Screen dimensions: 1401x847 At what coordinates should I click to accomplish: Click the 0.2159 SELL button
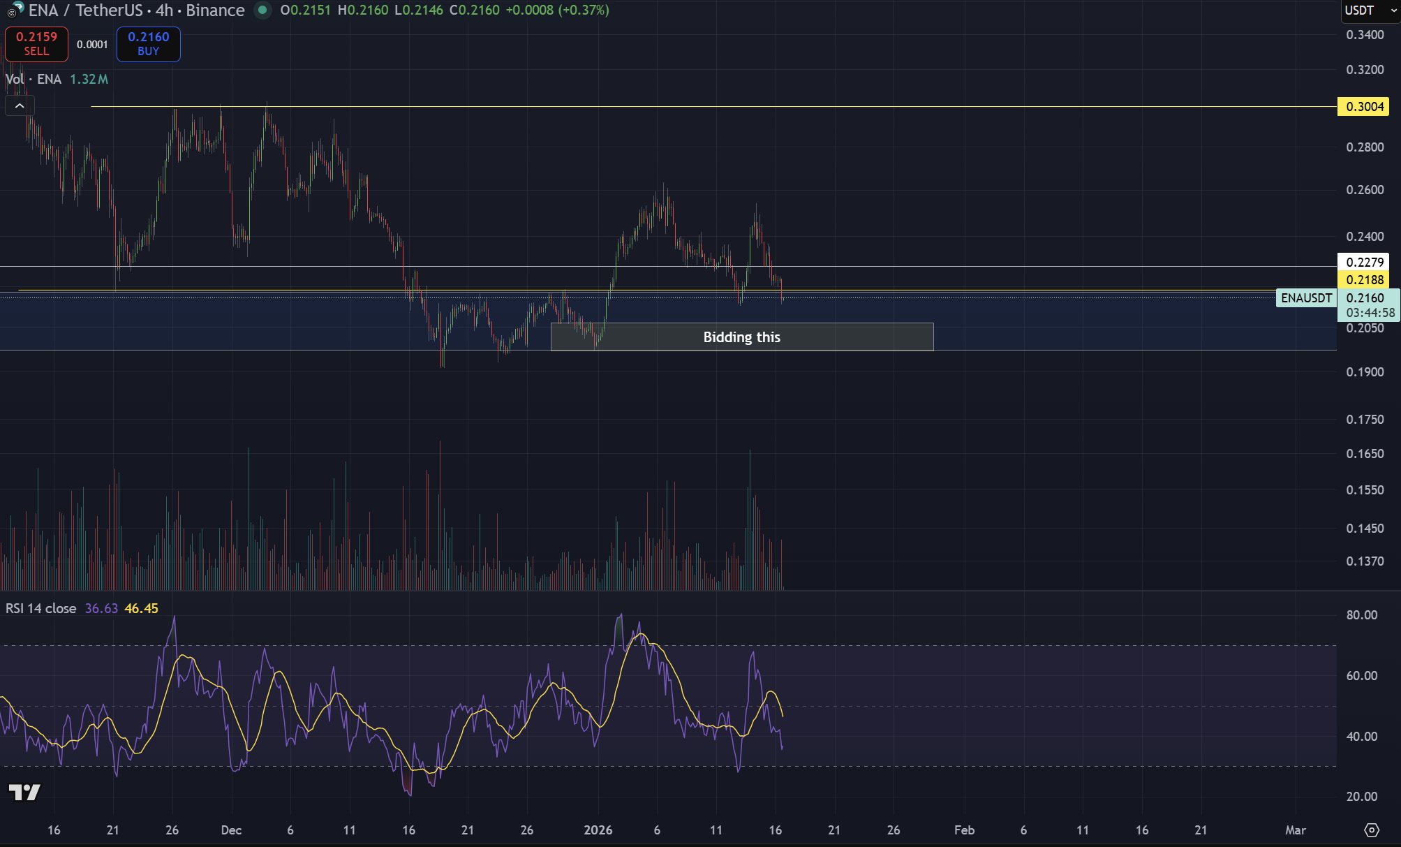[x=36, y=44]
